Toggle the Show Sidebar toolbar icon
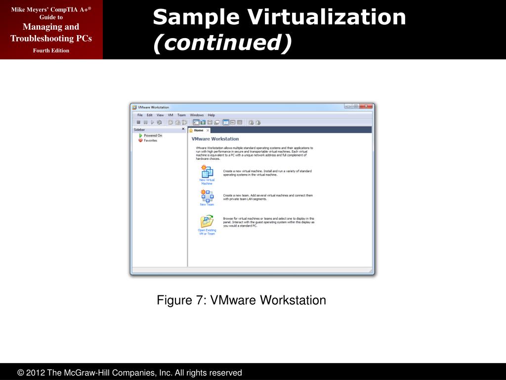The image size is (506, 380). coord(196,123)
